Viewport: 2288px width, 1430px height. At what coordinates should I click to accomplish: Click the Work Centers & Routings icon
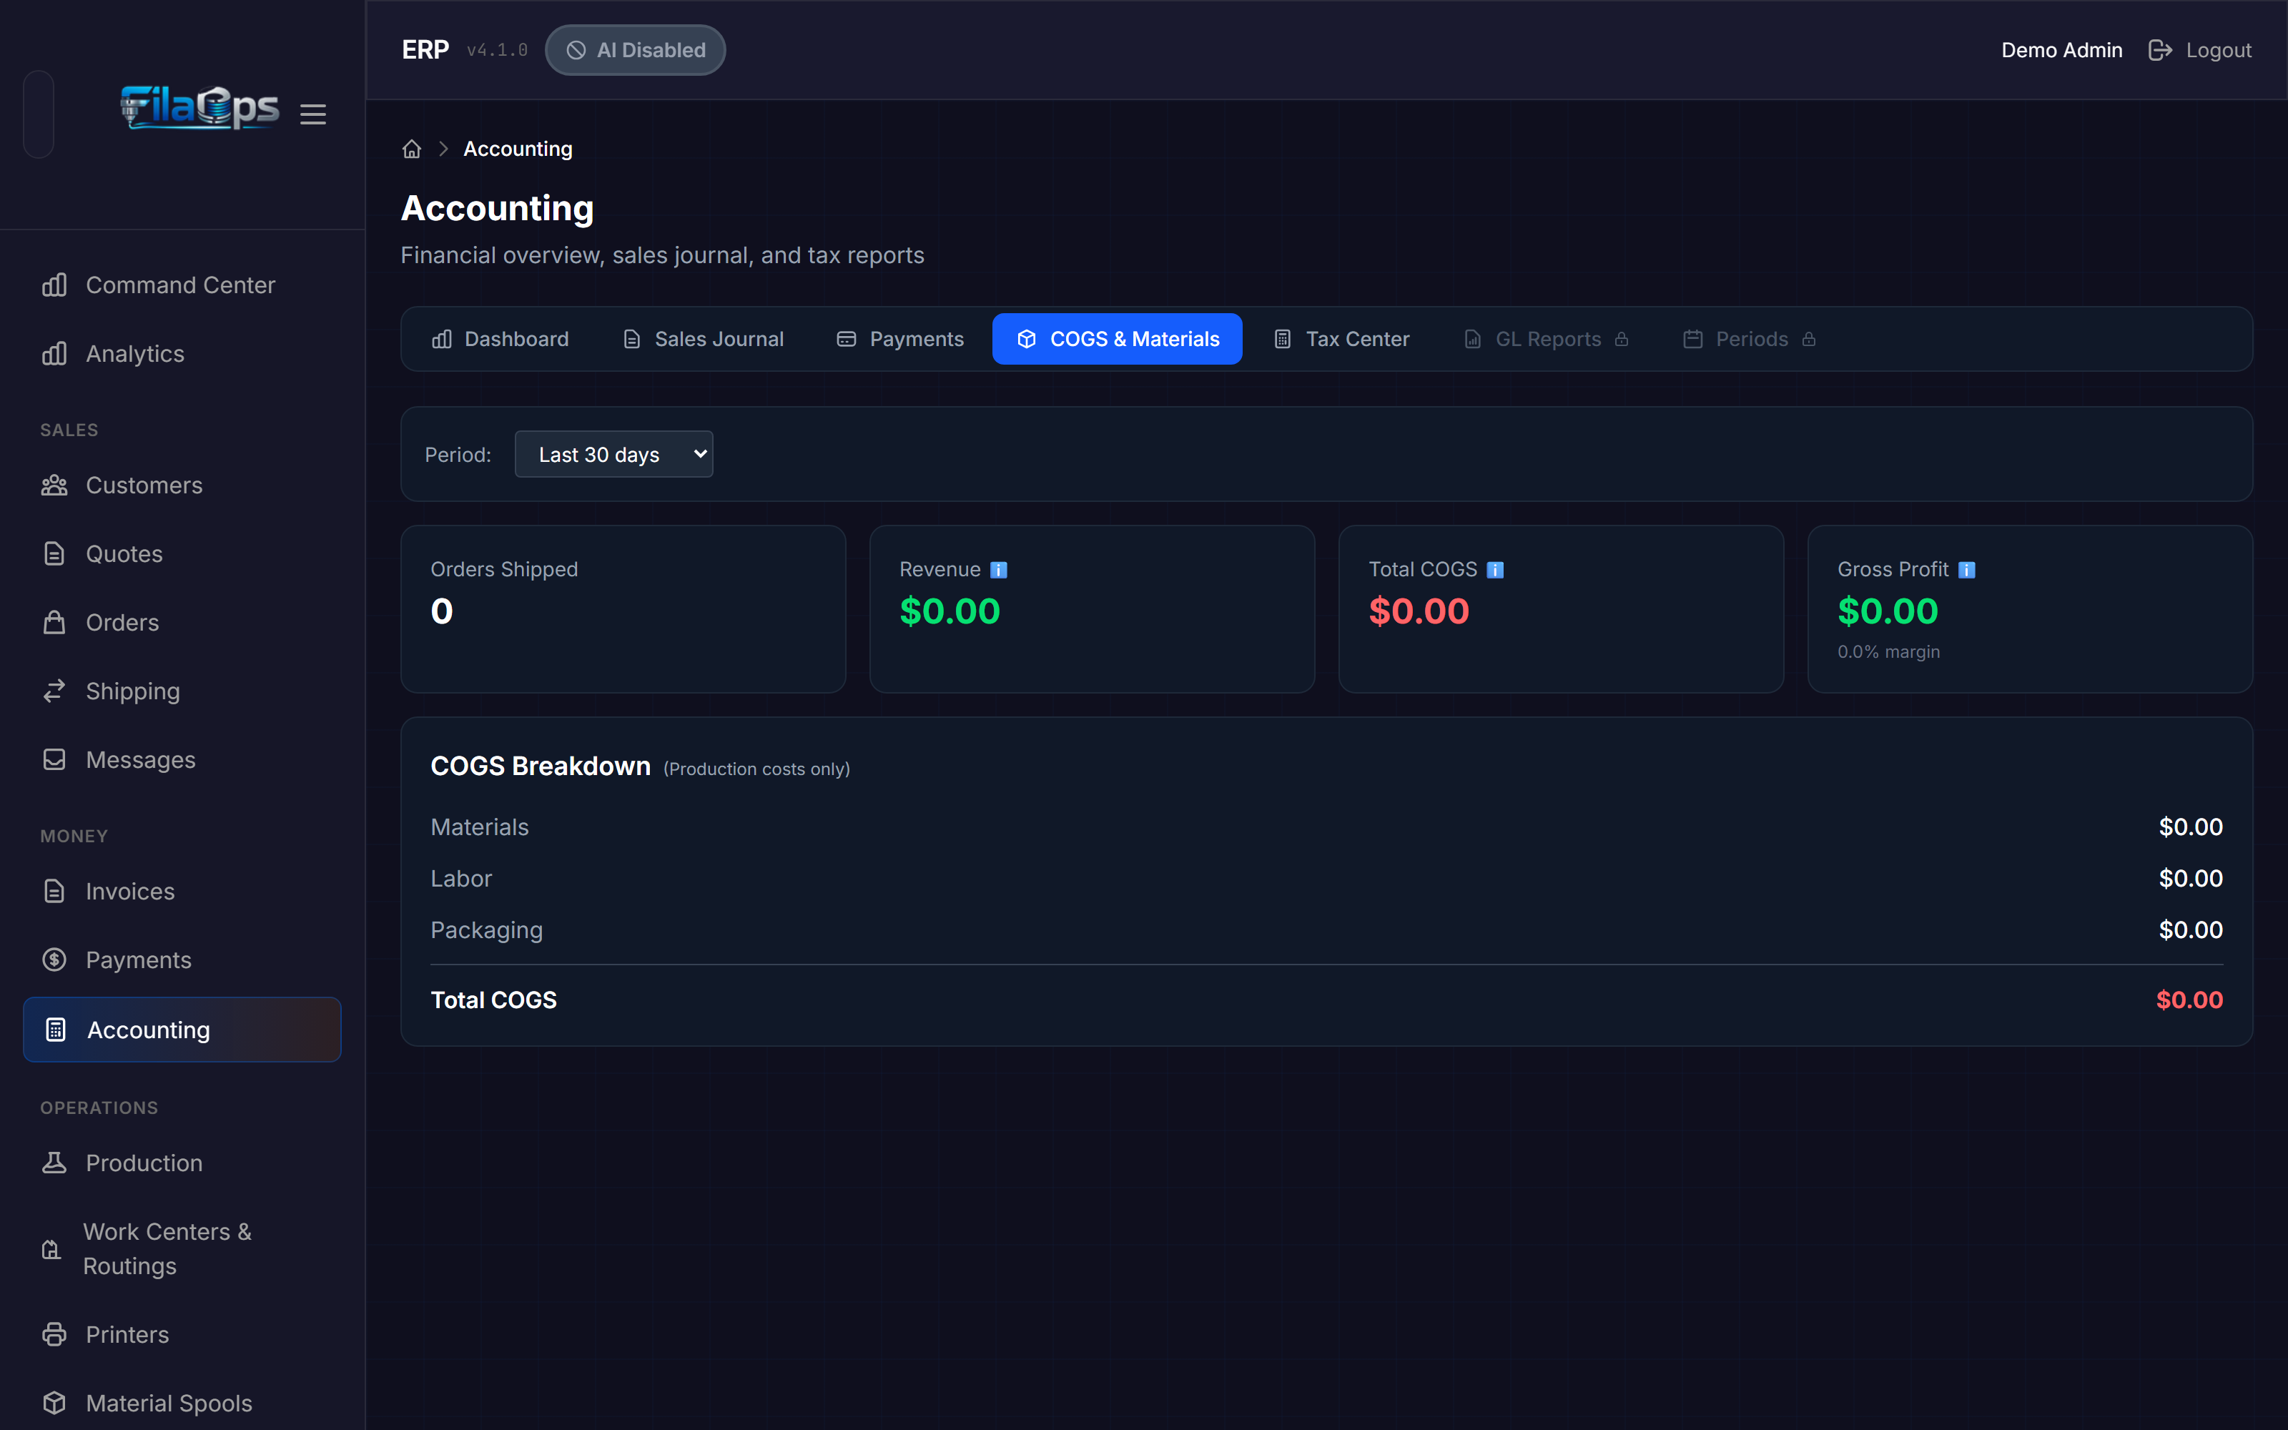(x=52, y=1249)
